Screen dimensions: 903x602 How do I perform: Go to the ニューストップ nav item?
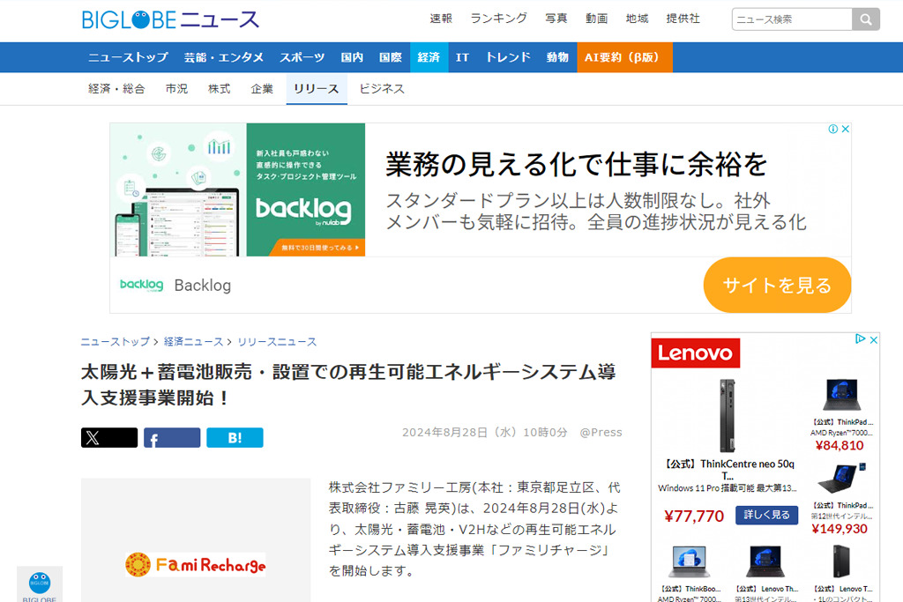point(128,57)
